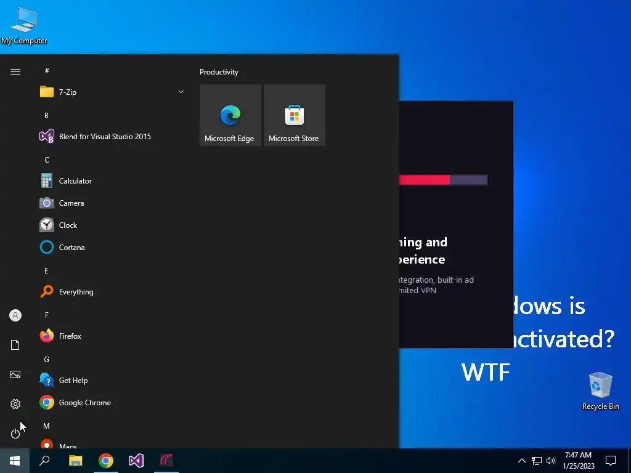631x473 pixels.
Task: Click the '#' letter group header
Action: point(47,71)
